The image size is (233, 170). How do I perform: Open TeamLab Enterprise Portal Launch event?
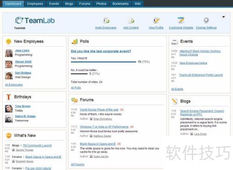(x=201, y=75)
